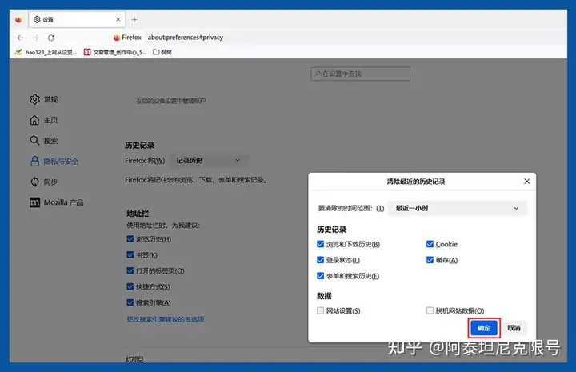
Task: Select the 搜索 sidebar label
Action: tap(50, 141)
